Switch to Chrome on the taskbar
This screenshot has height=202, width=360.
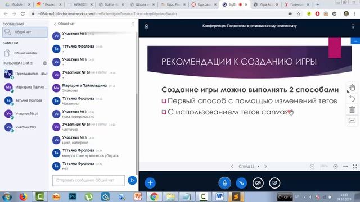(x=154, y=197)
